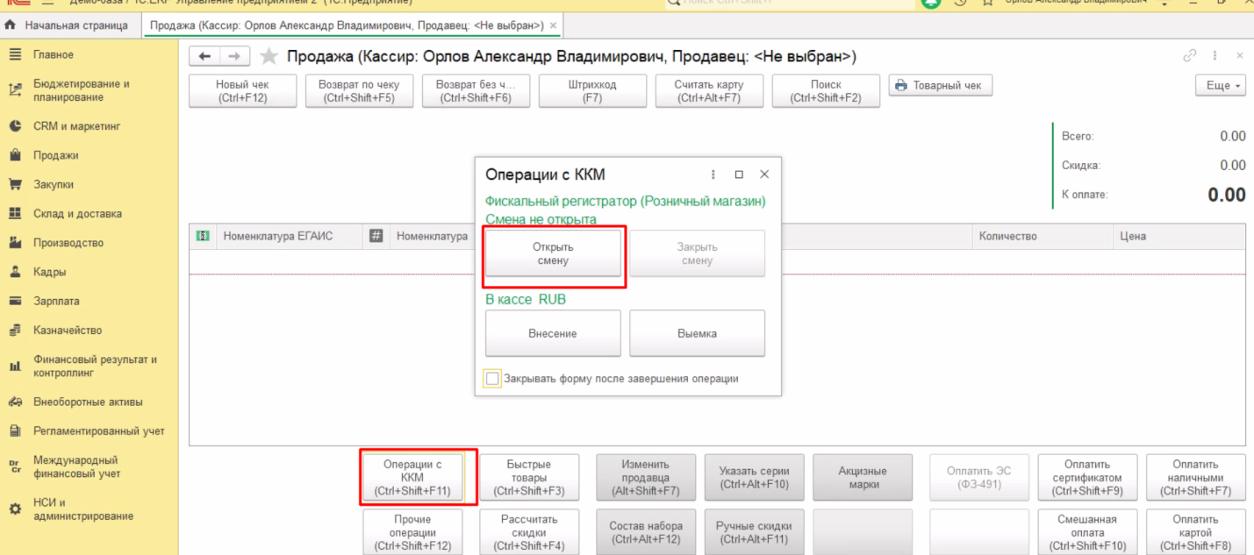Viewport: 1254px width, 555px height.
Task: Switch to the Начальная страница tab
Action: (68, 25)
